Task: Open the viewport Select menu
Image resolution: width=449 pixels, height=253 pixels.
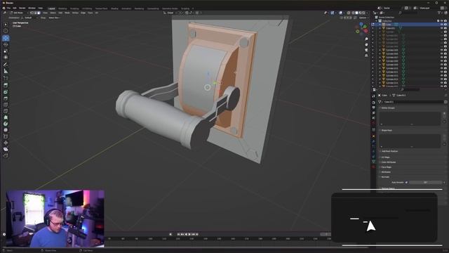Action: pos(53,13)
